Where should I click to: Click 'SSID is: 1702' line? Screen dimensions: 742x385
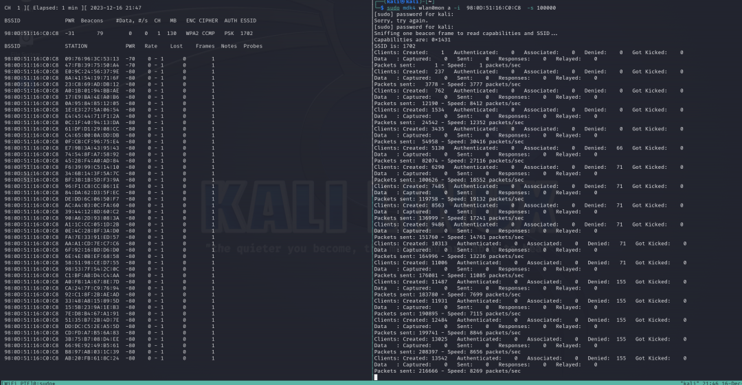(394, 47)
